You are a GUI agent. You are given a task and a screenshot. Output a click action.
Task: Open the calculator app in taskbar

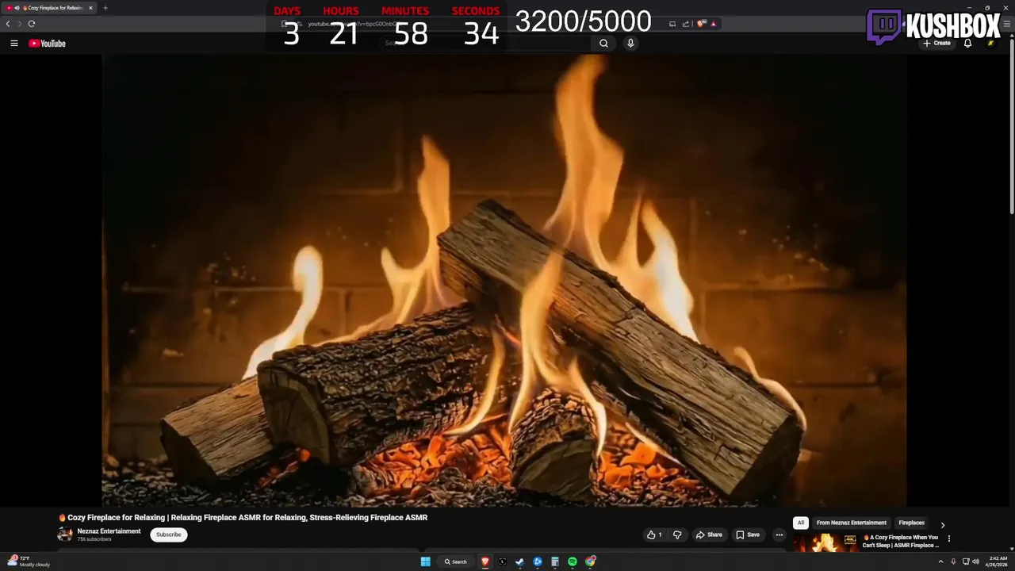[555, 561]
